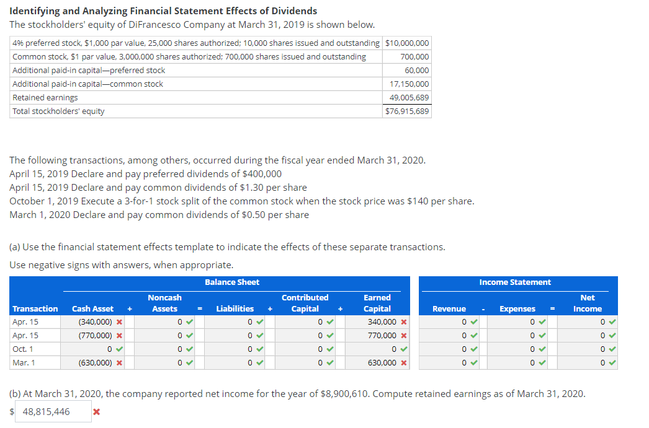
Task: Click the green checkmark on Mar. 1 Net Income
Action: pos(613,362)
